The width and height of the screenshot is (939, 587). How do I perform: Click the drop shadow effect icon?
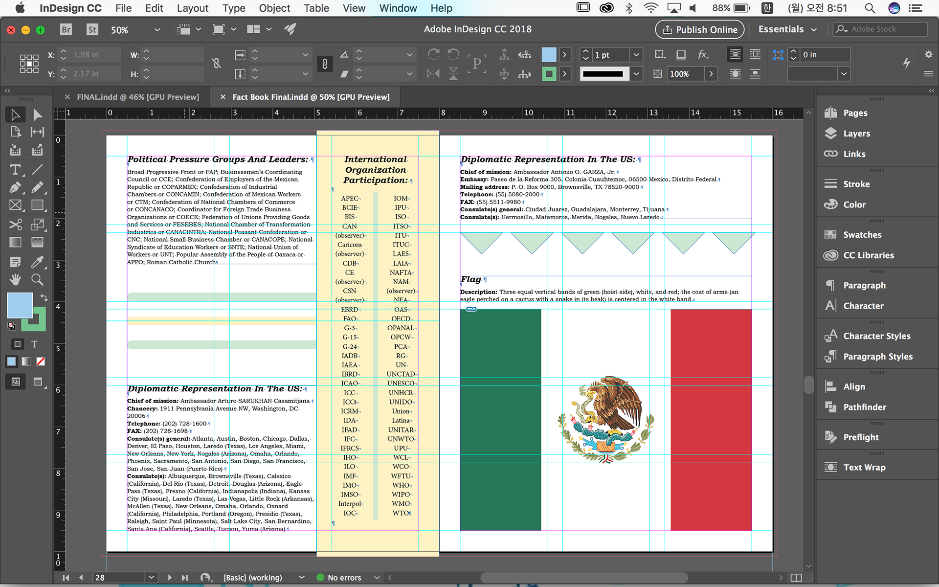(x=681, y=54)
